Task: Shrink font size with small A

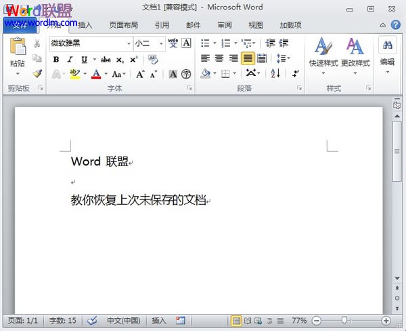Action: point(154,74)
